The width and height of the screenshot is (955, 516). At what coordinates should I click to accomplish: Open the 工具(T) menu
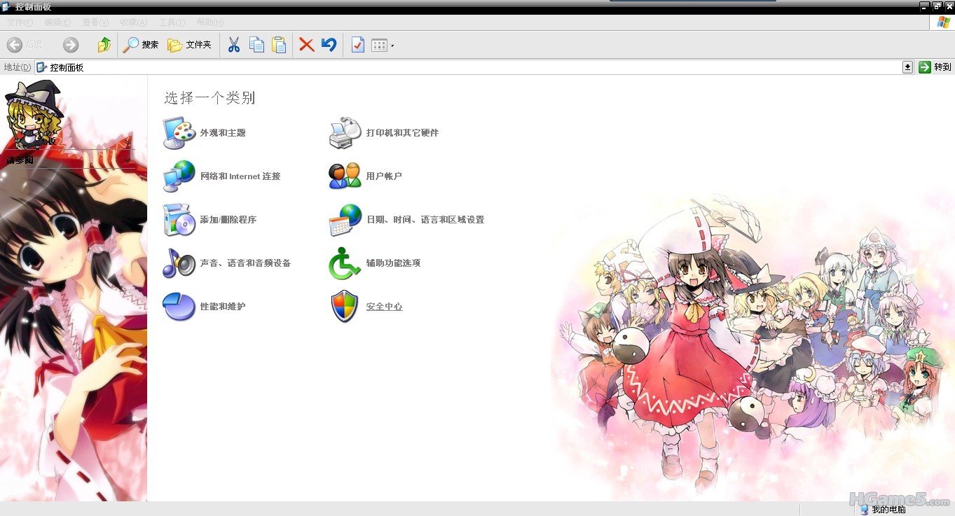pyautogui.click(x=172, y=22)
